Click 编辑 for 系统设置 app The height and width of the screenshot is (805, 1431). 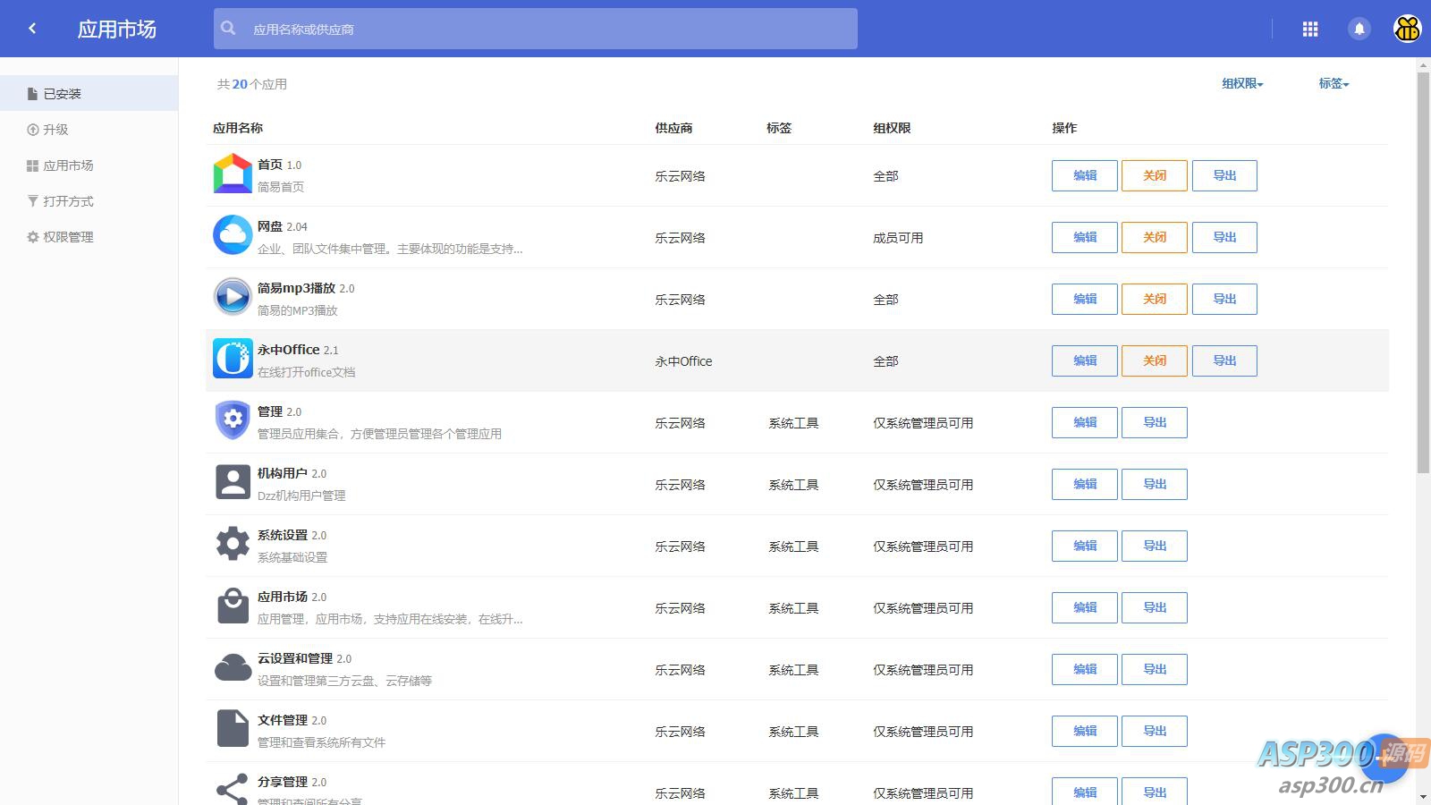coord(1084,546)
